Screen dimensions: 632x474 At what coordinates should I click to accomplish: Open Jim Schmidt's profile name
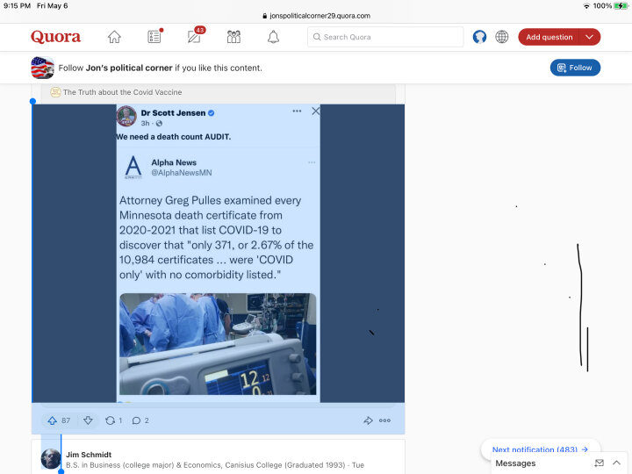point(89,455)
